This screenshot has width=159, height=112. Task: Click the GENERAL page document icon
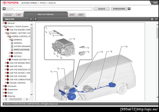point(12,43)
